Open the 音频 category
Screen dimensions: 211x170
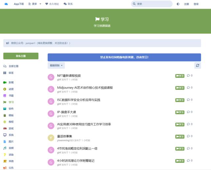click(x=8, y=148)
